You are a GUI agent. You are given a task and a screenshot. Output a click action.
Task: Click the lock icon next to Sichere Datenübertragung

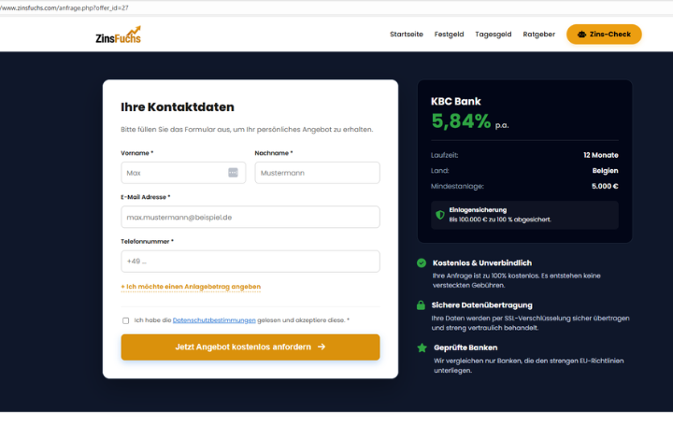point(422,305)
